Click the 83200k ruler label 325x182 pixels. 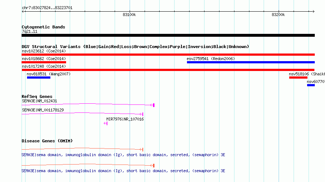278,15
